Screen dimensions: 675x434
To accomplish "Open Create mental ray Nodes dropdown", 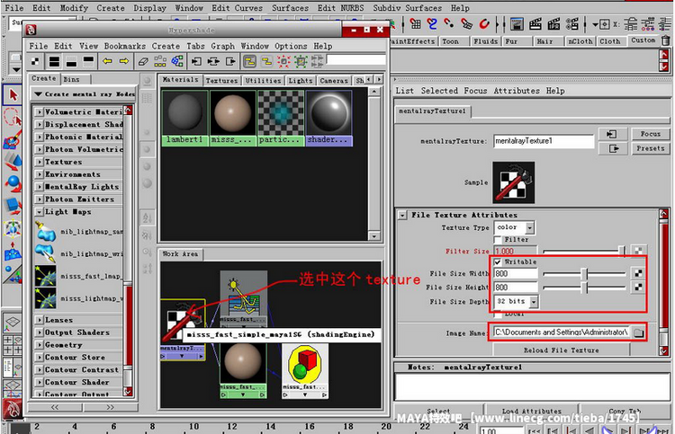I will 84,93.
